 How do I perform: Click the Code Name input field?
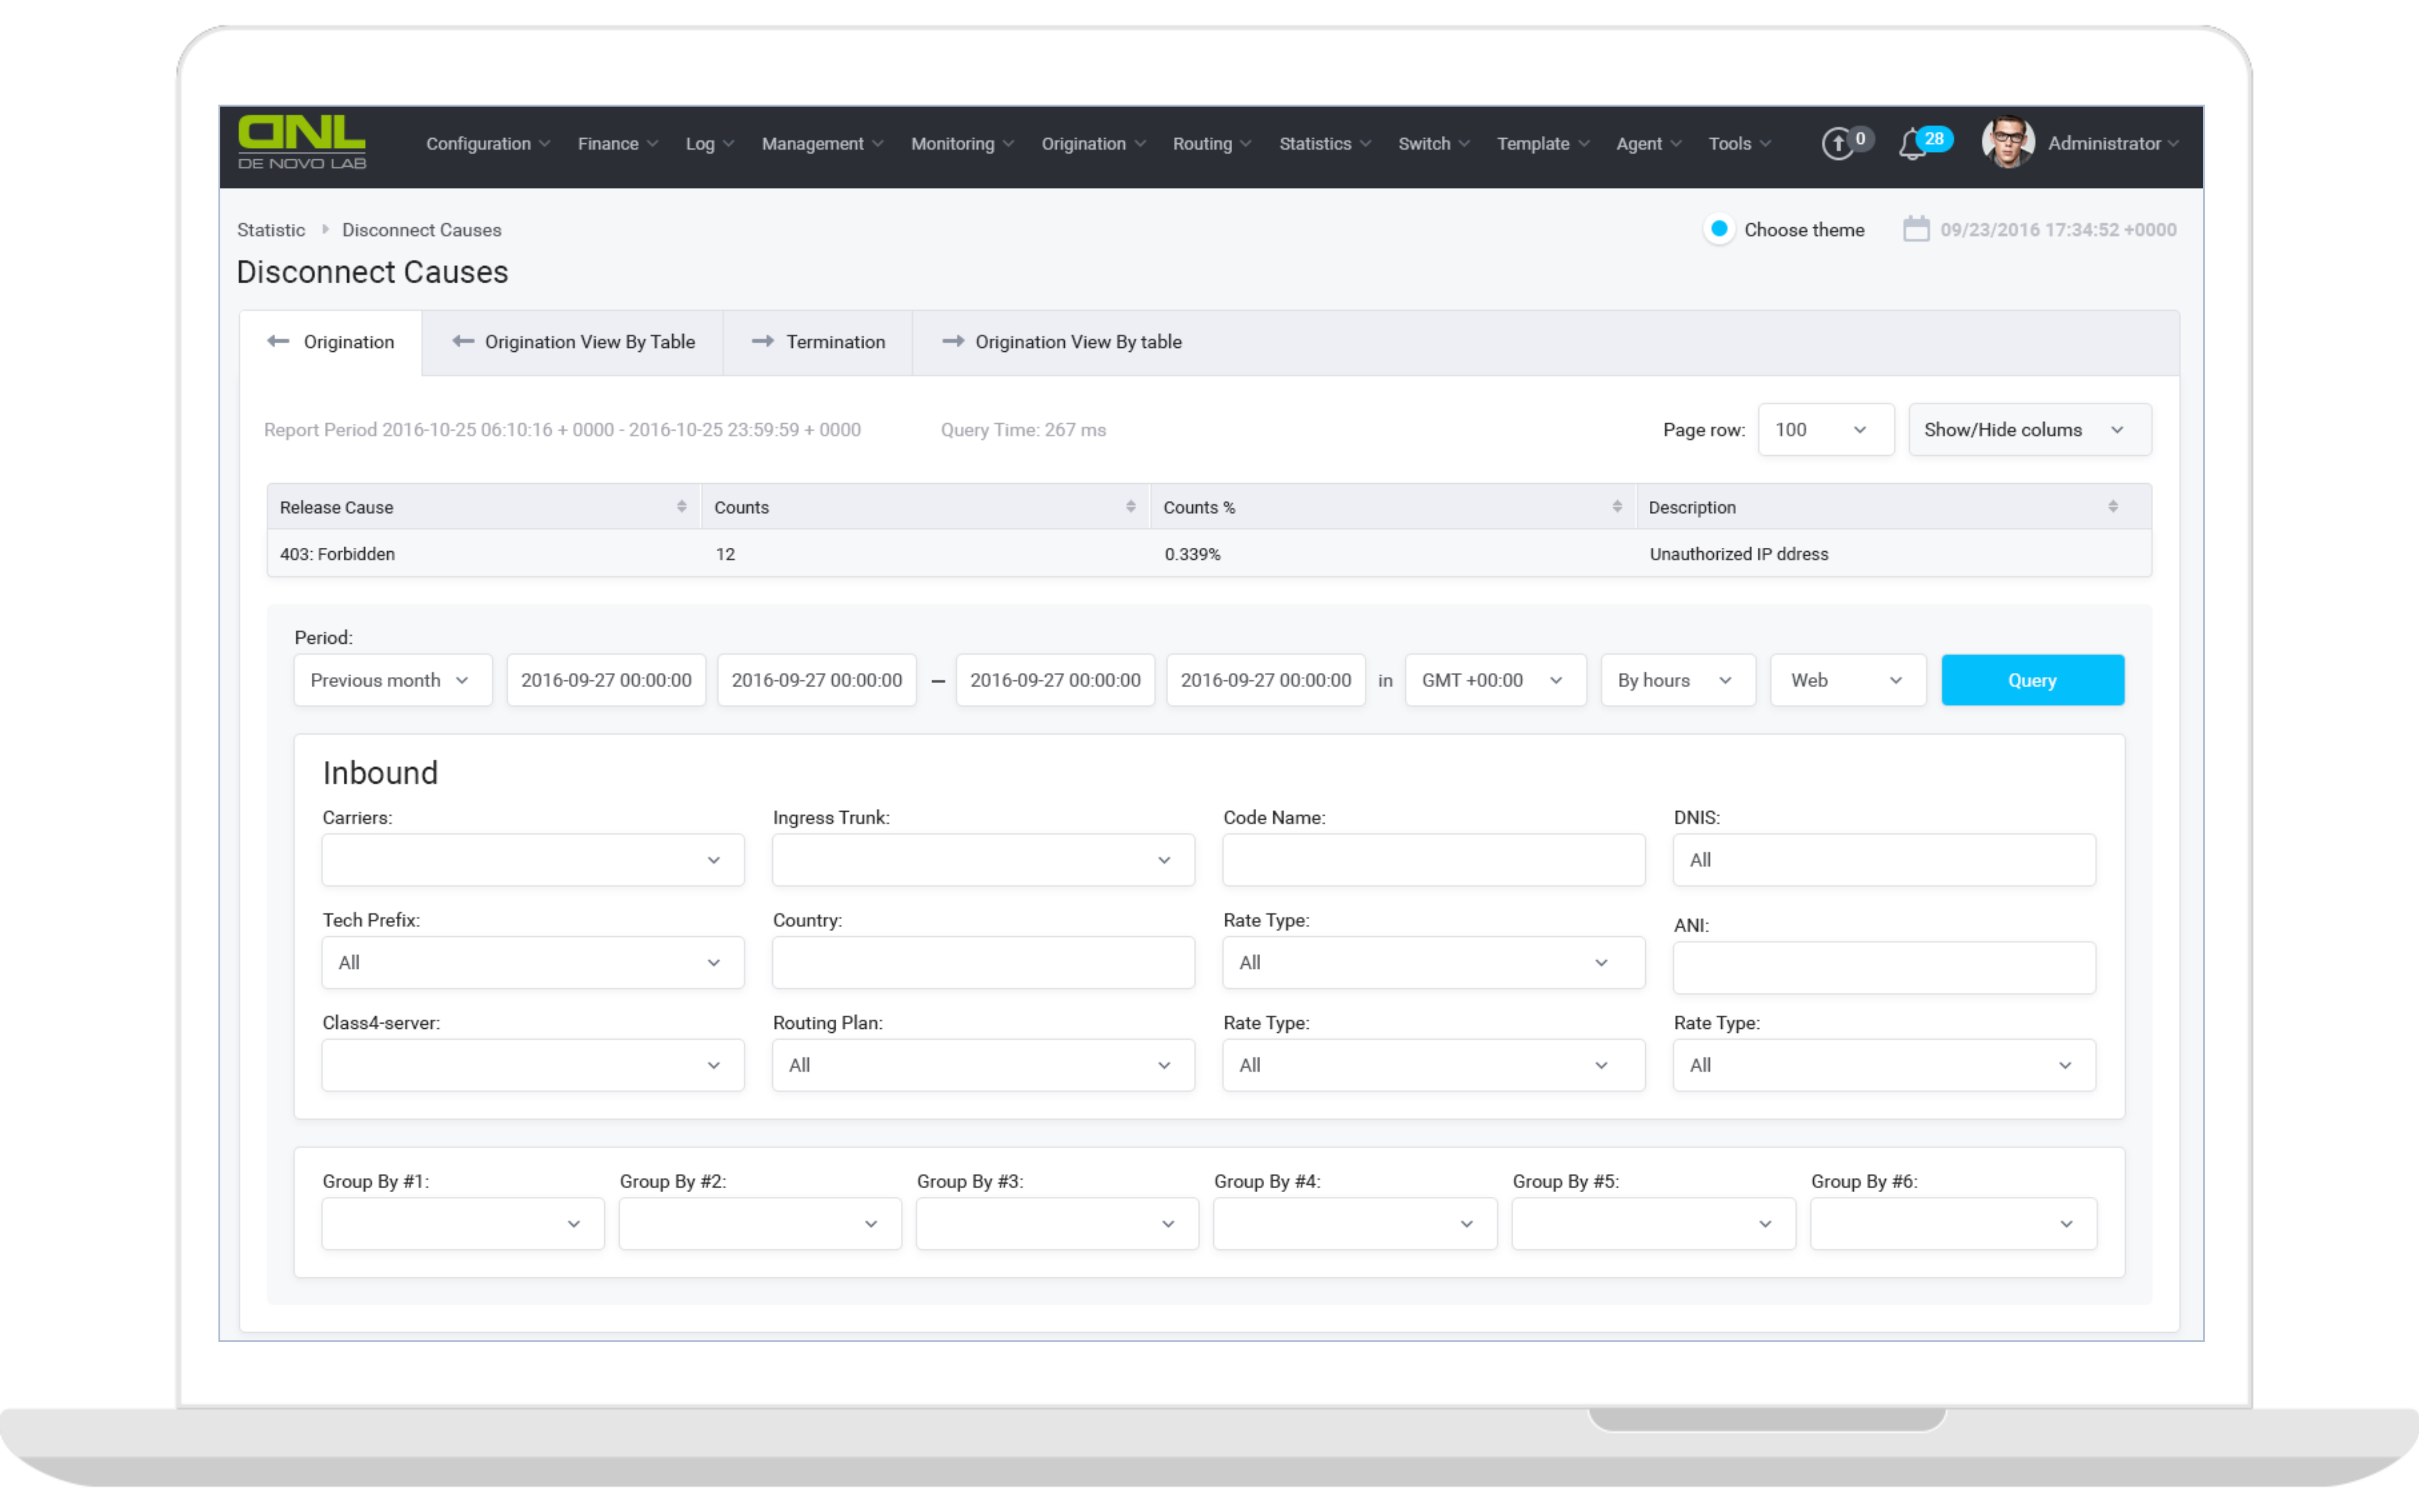1433,860
